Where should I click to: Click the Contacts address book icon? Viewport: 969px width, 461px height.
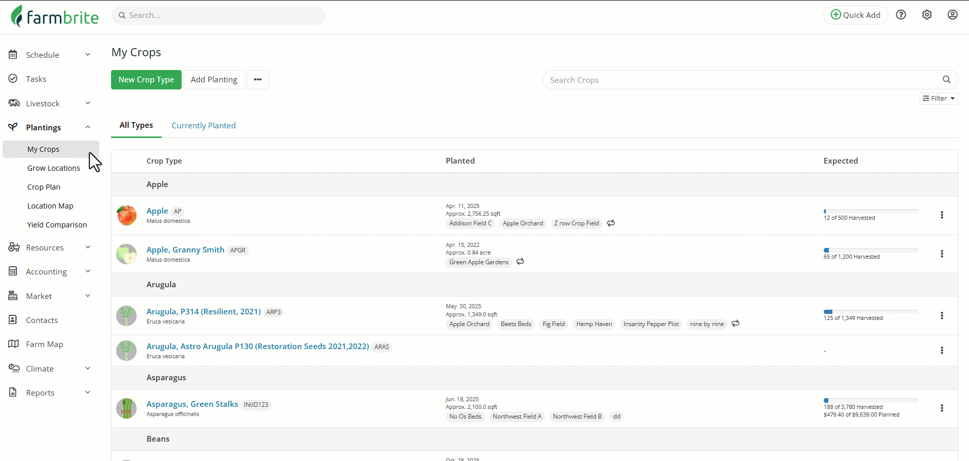(x=13, y=320)
